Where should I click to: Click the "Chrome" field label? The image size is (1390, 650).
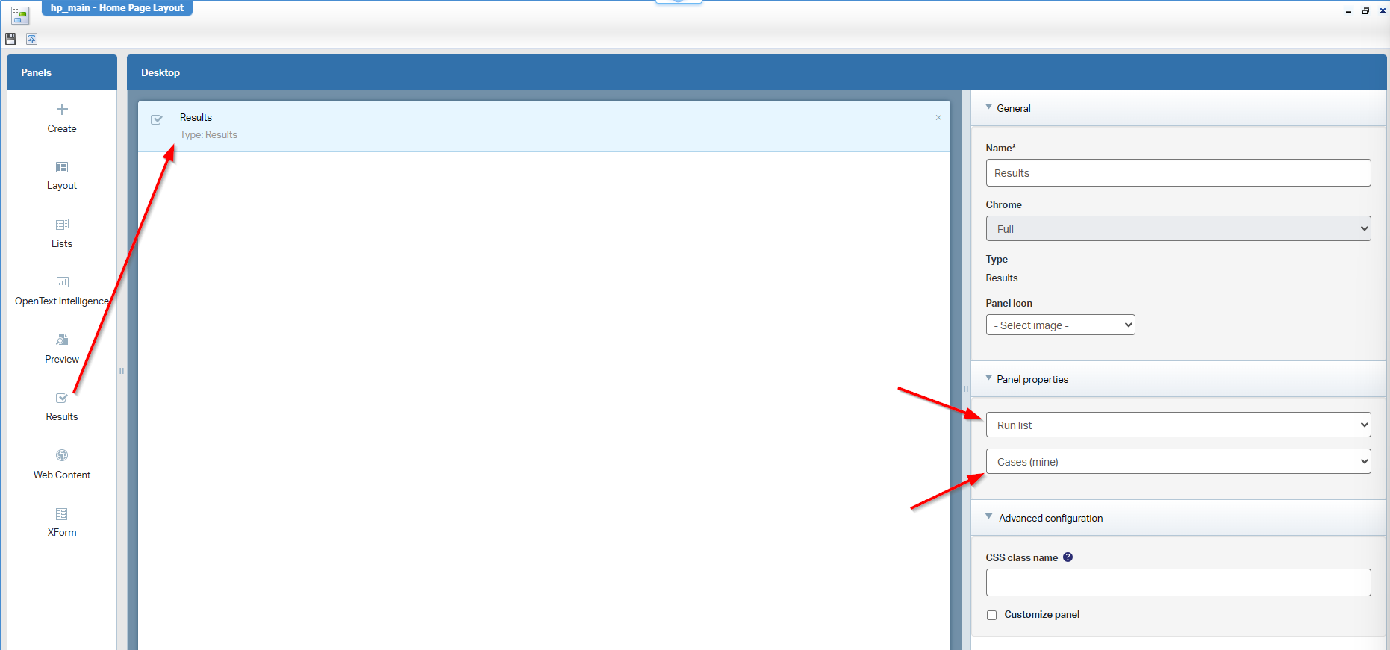point(1003,204)
